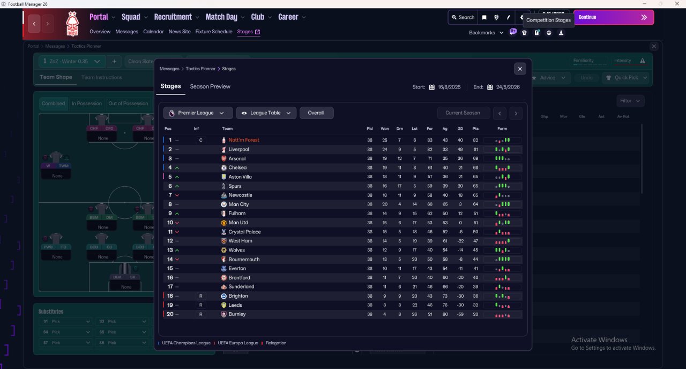Click the Nottingham Forest club crest in the header
Viewport: 686px width, 369px height.
click(72, 24)
